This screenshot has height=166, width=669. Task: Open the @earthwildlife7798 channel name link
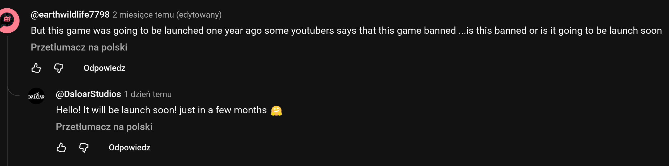point(70,15)
